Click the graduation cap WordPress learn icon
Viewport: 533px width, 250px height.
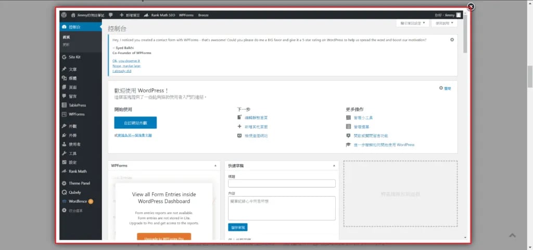click(348, 145)
